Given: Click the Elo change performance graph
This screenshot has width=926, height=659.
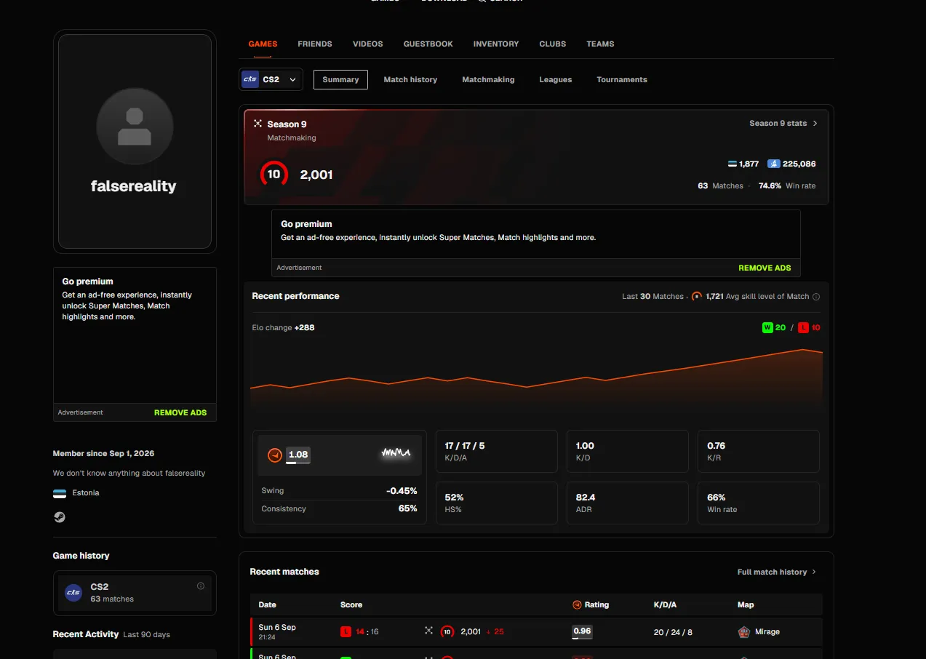Looking at the screenshot, I should click(536, 376).
